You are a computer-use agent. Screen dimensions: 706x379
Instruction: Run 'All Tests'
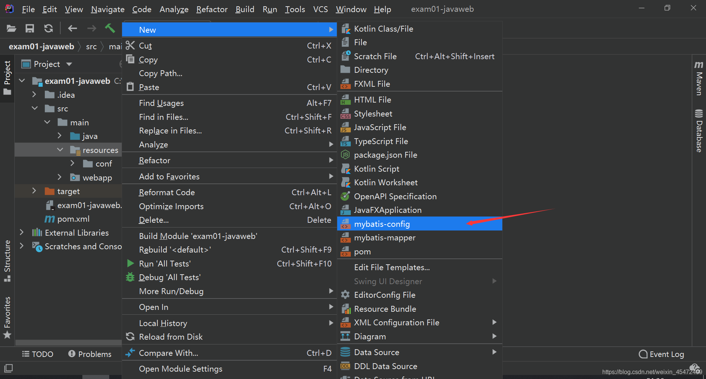pyautogui.click(x=229, y=264)
